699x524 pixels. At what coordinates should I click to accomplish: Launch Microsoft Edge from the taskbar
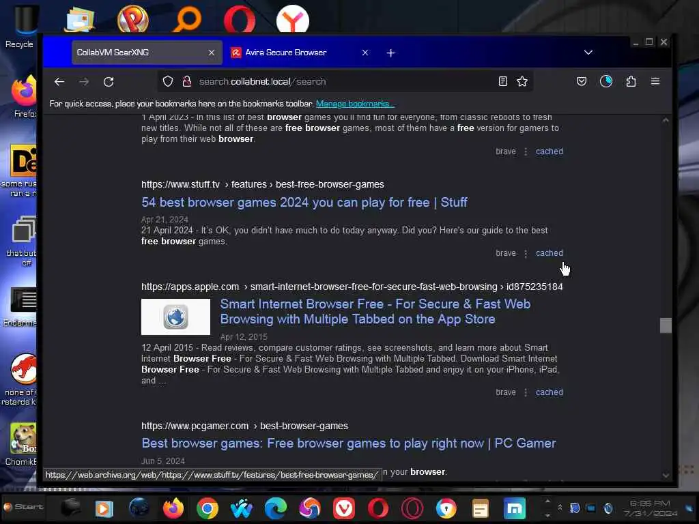tap(276, 508)
